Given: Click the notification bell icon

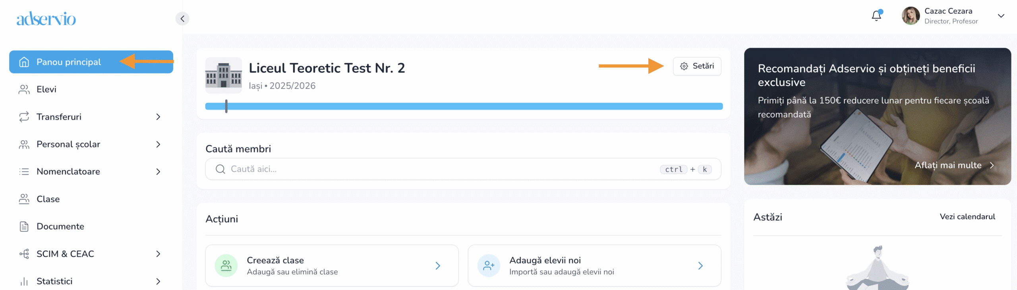Looking at the screenshot, I should (x=876, y=16).
